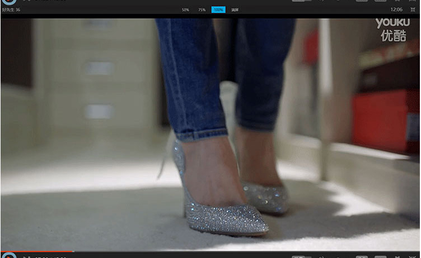This screenshot has width=421, height=258.
Task: Click the exit-fullscreen icon beside the clock
Action: click(412, 10)
